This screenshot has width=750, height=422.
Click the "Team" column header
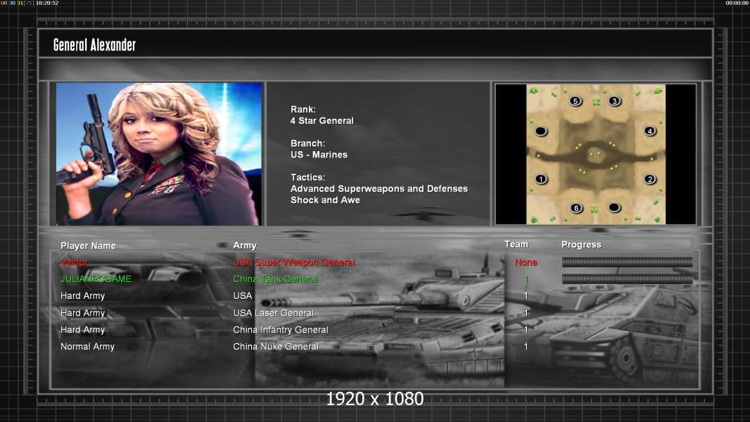pos(516,244)
